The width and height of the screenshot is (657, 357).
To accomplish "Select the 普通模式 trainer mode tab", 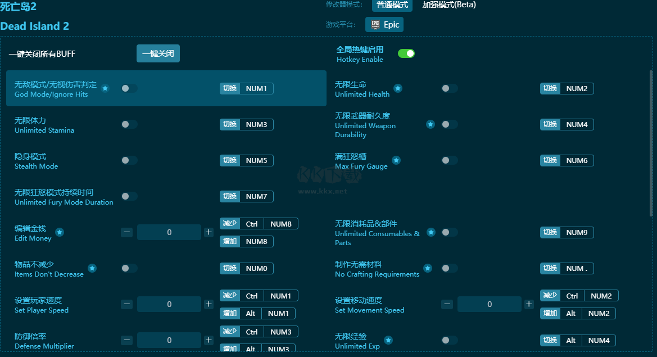I will (x=392, y=5).
